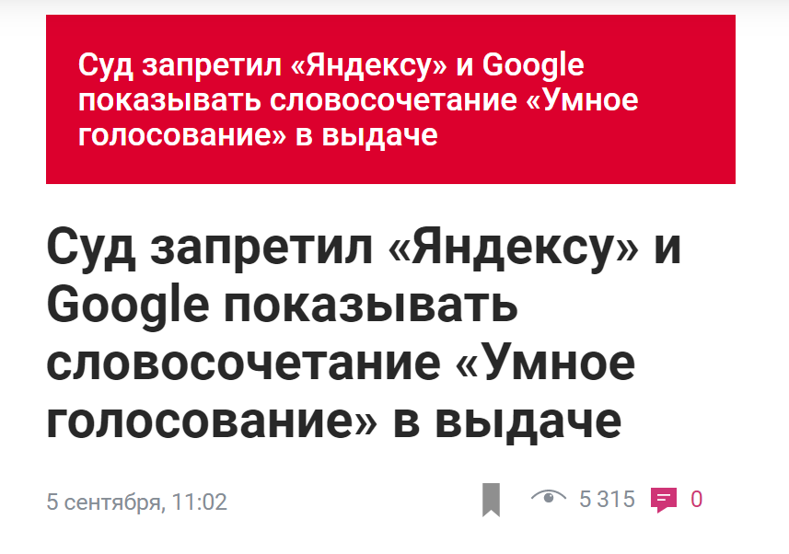This screenshot has width=789, height=554.
Task: Click the view count "5 315"
Action: [607, 500]
